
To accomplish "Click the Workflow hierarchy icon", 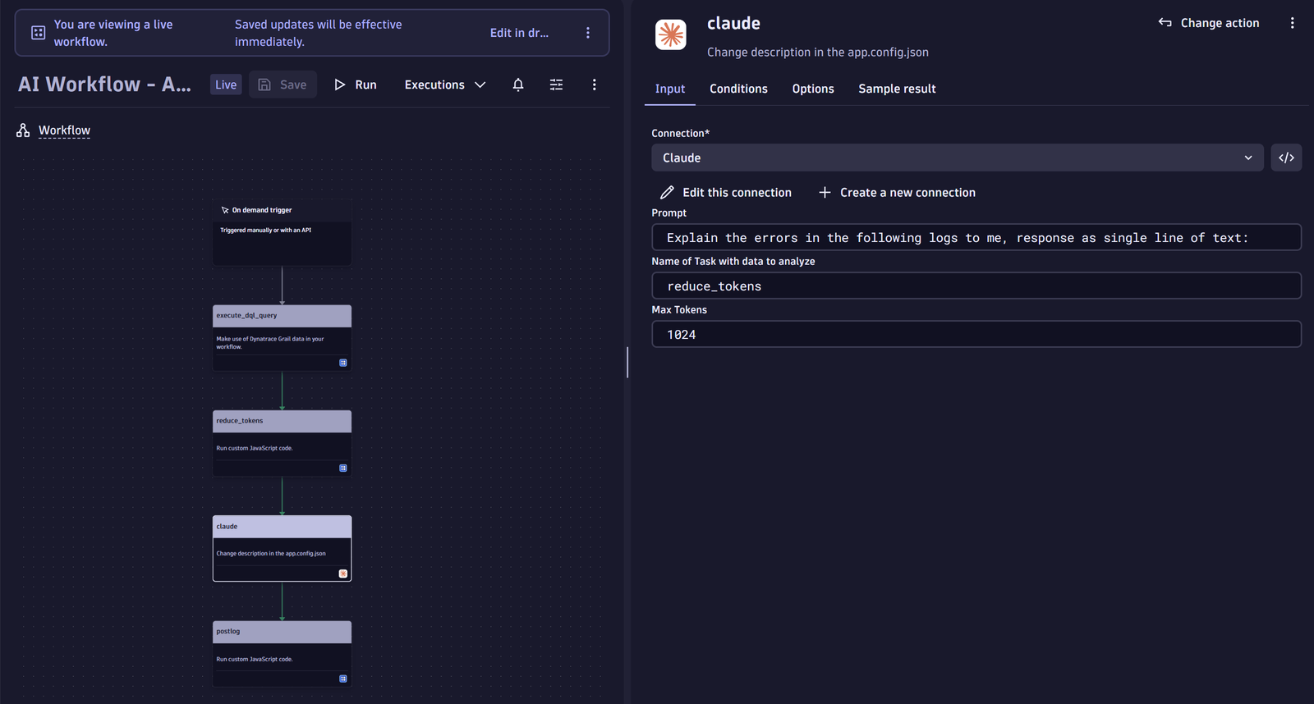I will pyautogui.click(x=23, y=130).
